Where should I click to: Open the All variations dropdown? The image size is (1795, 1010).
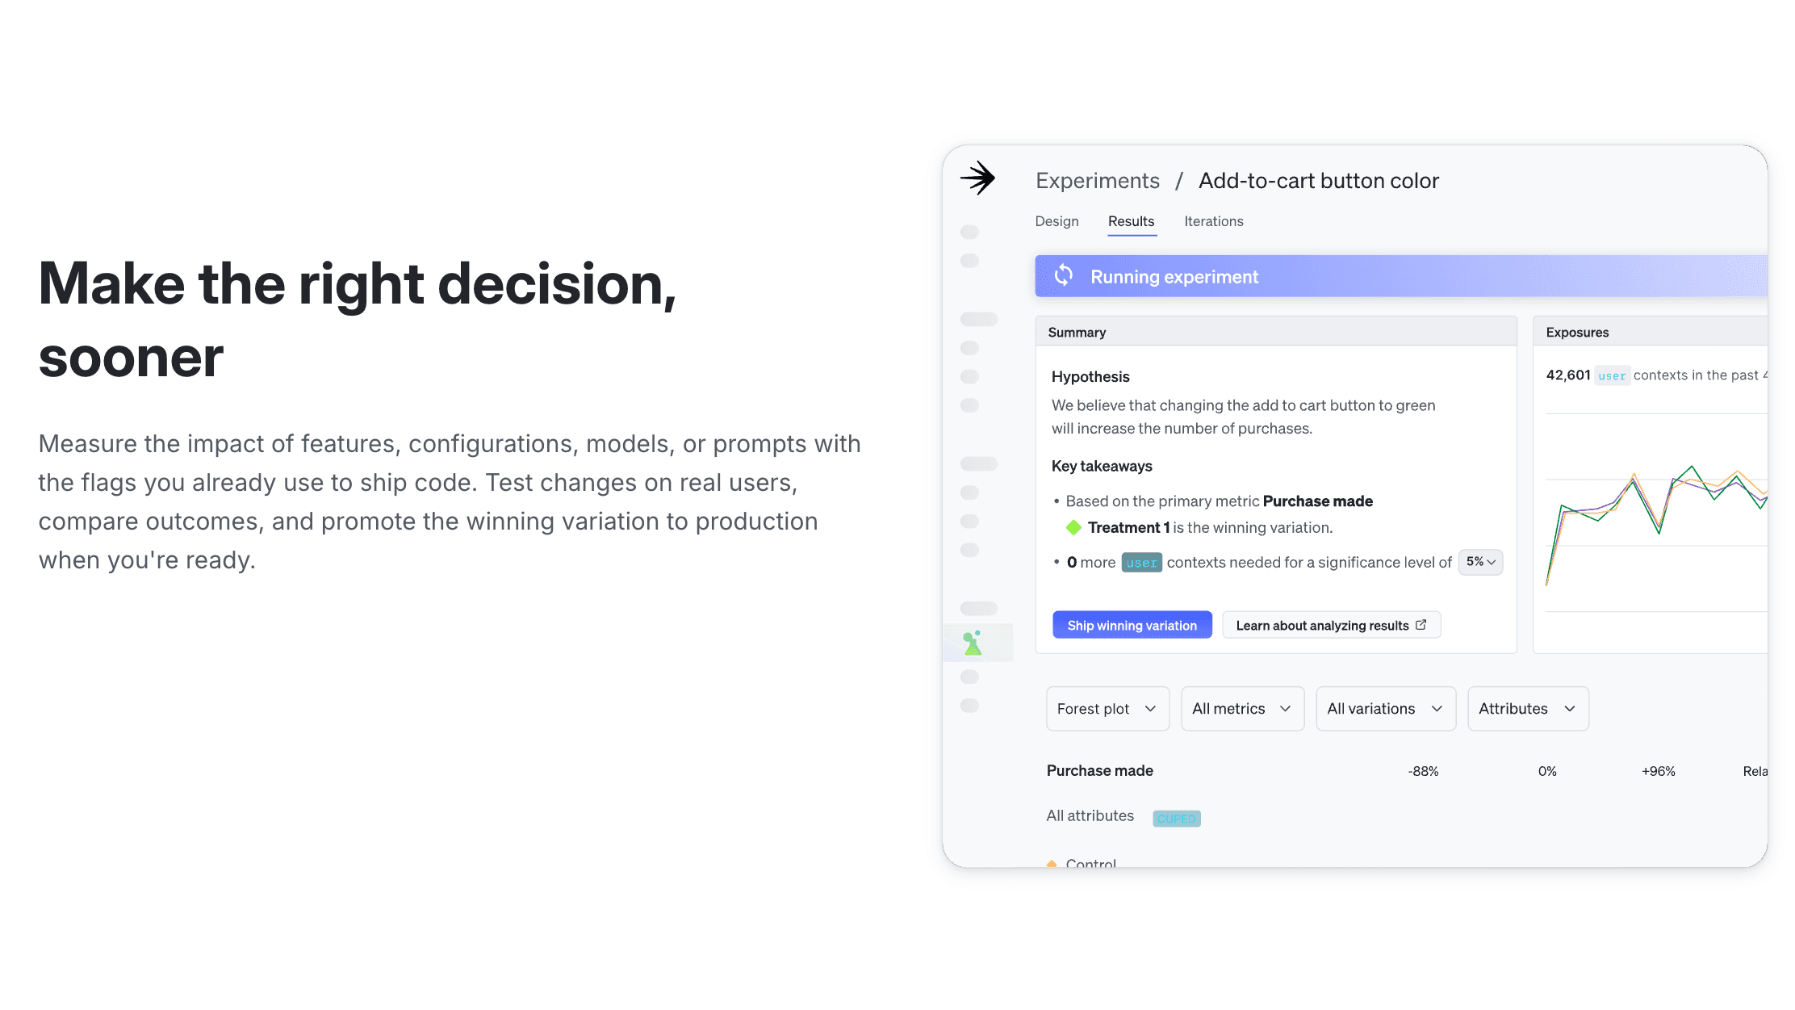pos(1386,709)
